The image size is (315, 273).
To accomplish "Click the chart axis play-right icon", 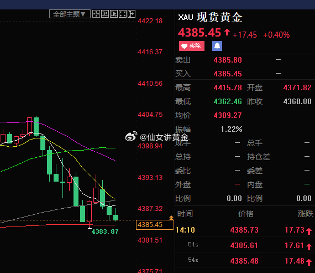I will [x=114, y=14].
